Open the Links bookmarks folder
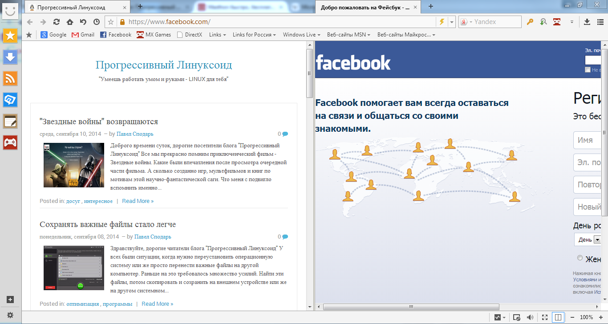This screenshot has height=324, width=608. (x=217, y=35)
